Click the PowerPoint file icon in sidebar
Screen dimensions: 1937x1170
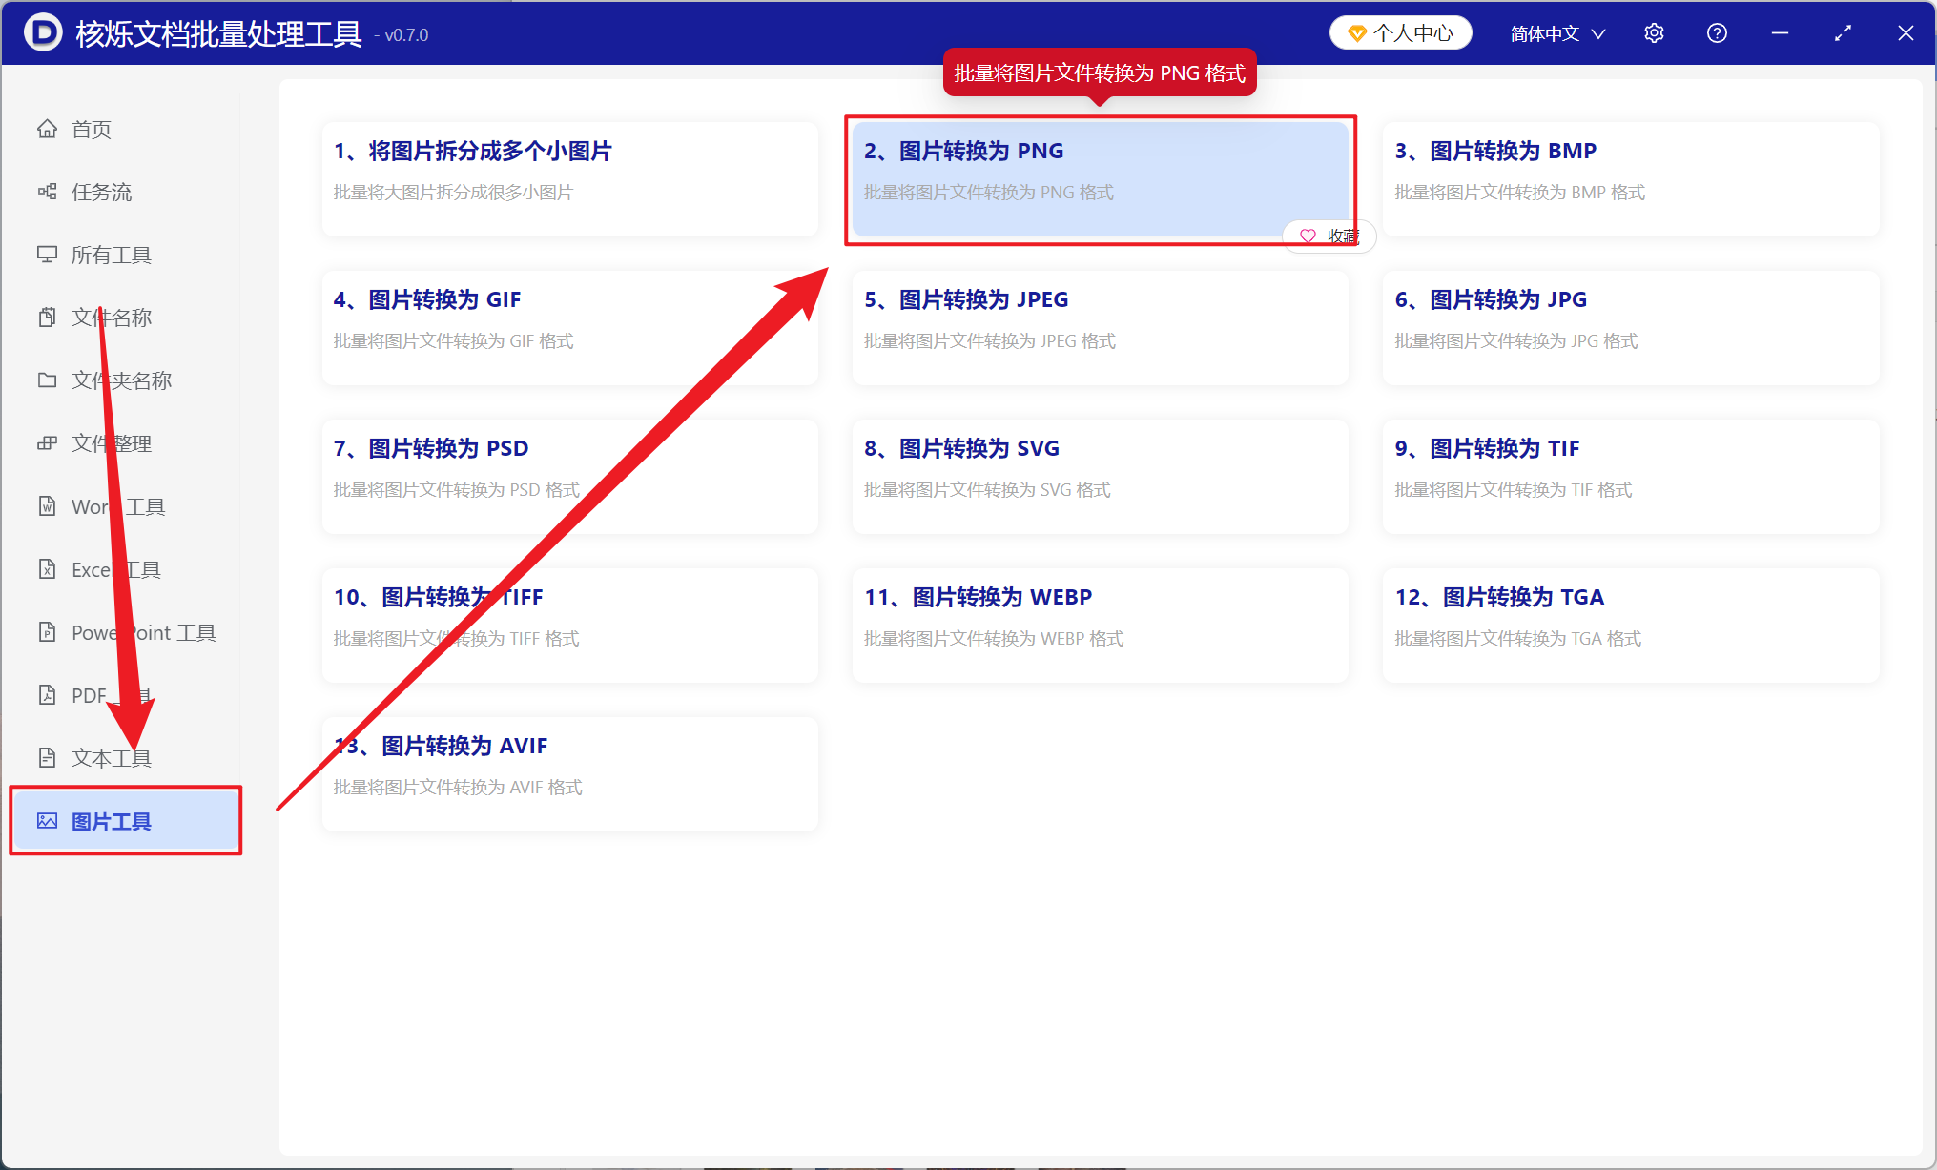pyautogui.click(x=47, y=632)
